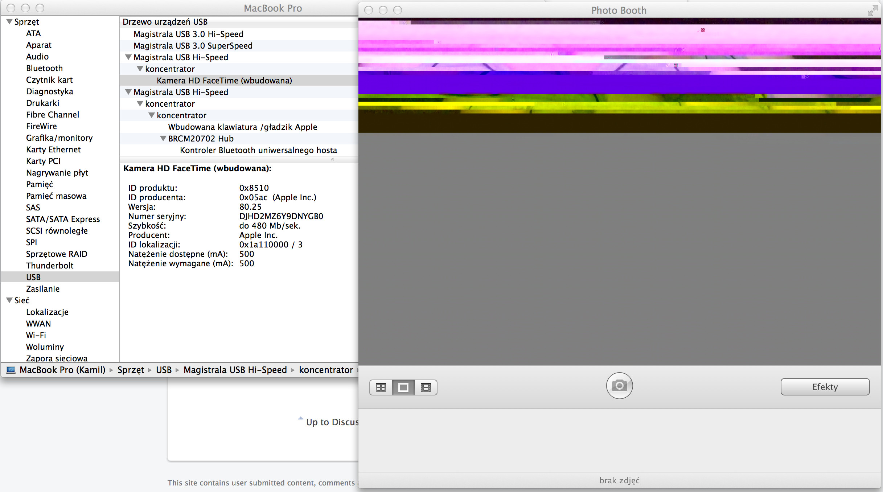Select Wi-Fi under the Sieć section
This screenshot has height=492, width=883.
pyautogui.click(x=36, y=335)
